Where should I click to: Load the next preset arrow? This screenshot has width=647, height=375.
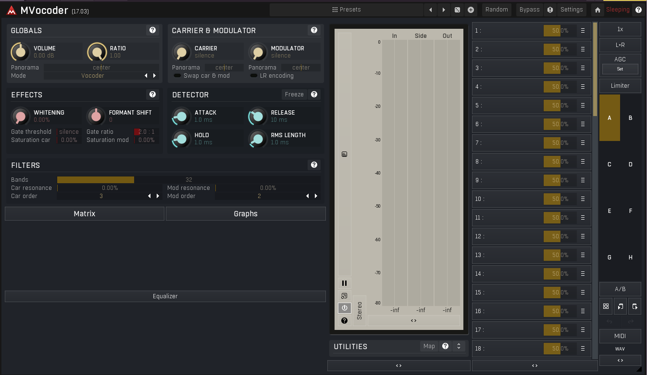444,10
